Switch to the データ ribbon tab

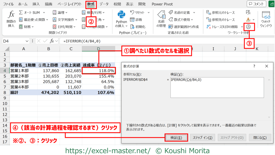point(104,4)
